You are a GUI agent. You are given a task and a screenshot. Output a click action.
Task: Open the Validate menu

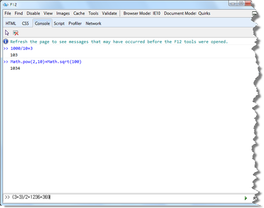pos(109,13)
